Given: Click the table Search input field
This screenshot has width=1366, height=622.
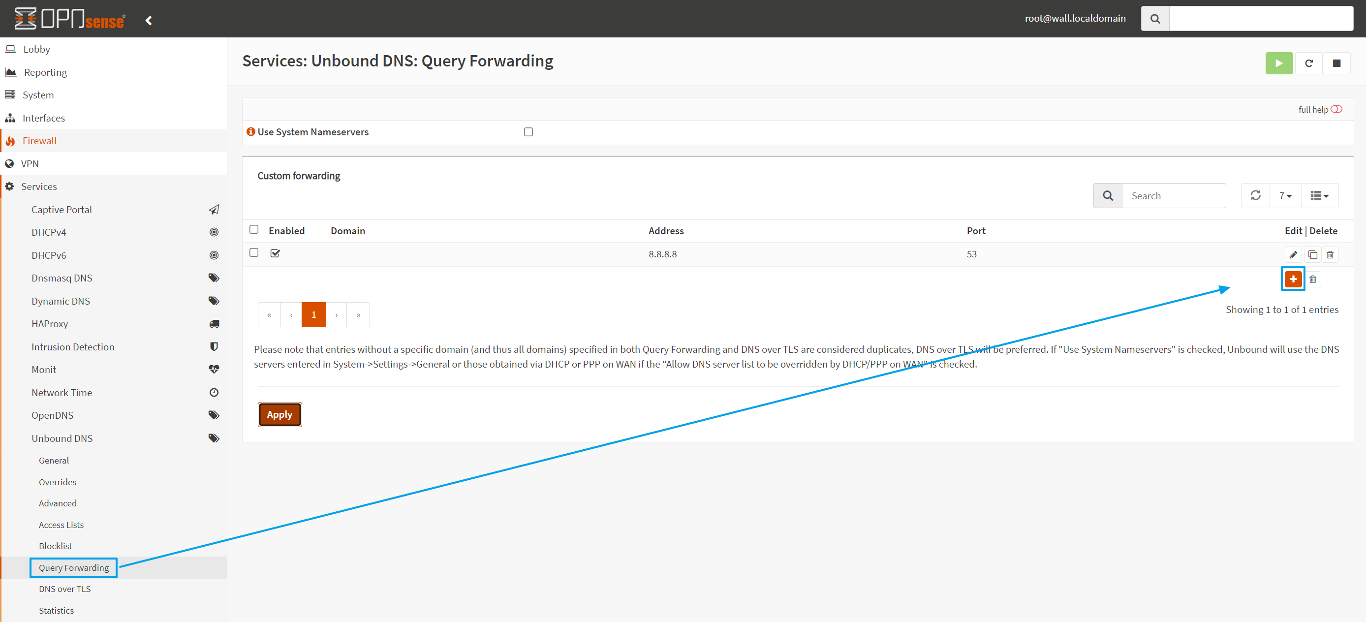Looking at the screenshot, I should [x=1173, y=196].
